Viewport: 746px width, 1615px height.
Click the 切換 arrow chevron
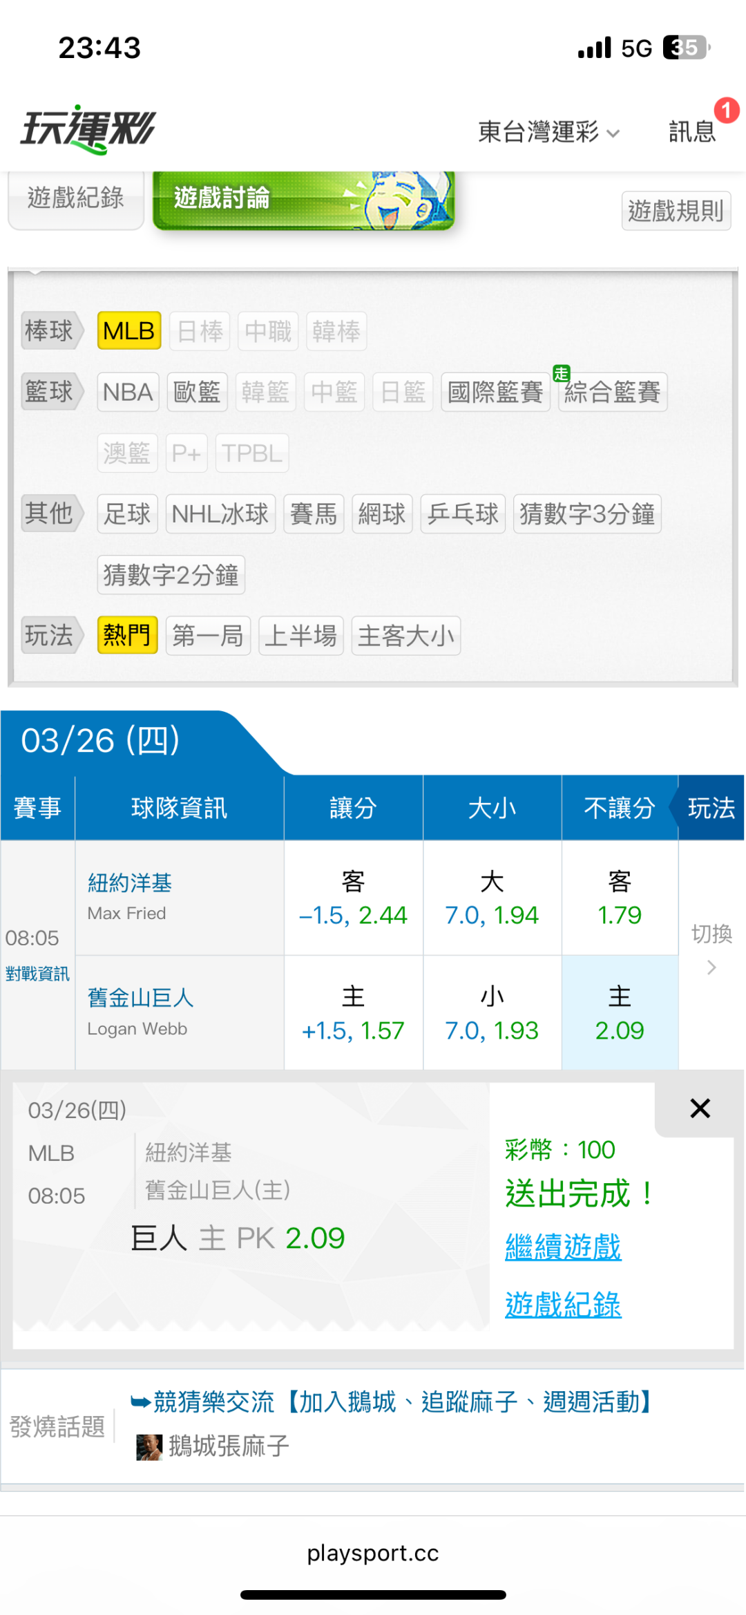[711, 967]
